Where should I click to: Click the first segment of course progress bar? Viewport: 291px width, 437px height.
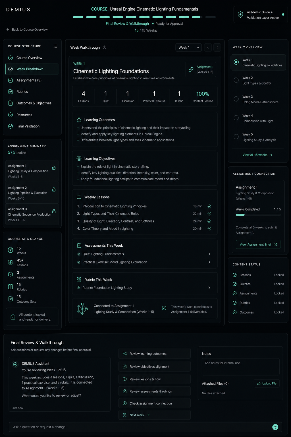(78, 17)
